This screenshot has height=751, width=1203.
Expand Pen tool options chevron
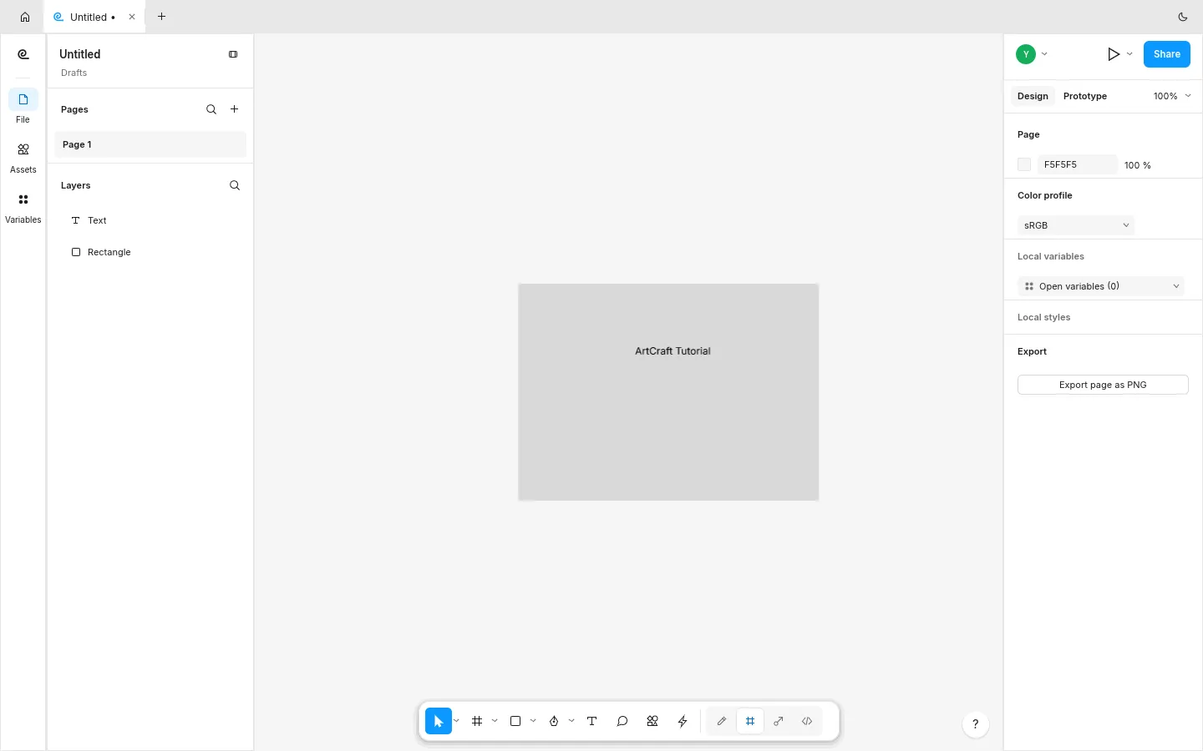(572, 721)
